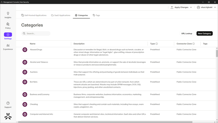Open the Support question mark icon
The width and height of the screenshot is (218, 123).
pyautogui.click(x=8, y=103)
